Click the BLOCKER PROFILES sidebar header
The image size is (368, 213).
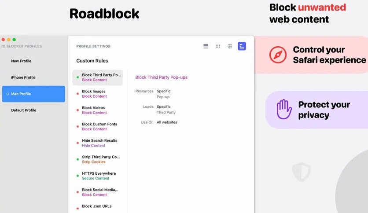tap(24, 46)
